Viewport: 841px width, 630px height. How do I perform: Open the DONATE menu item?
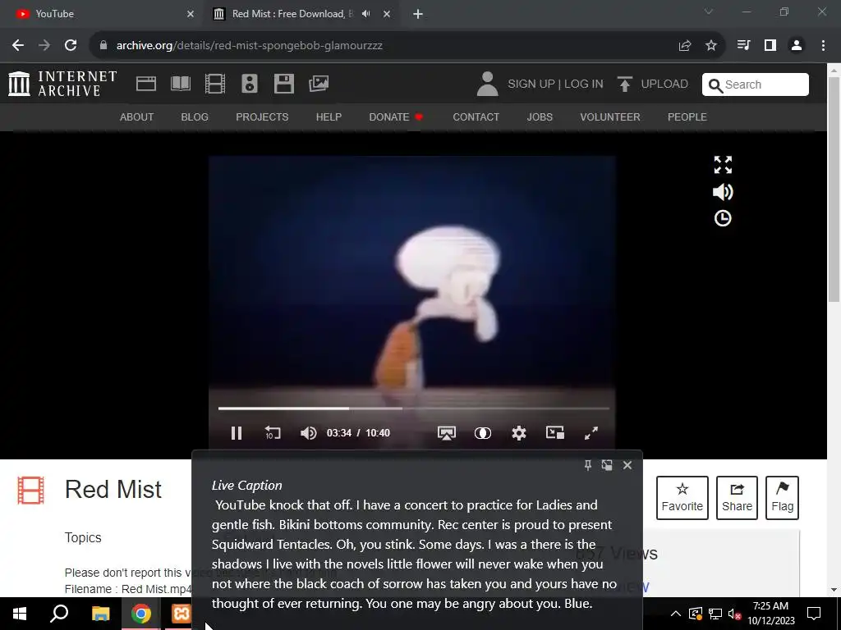coord(396,116)
